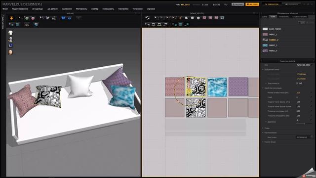Image resolution: width=316 pixels, height=178 pixels.
Task: Select the Polygon pattern tool in 2D toolbar
Action: (187, 18)
